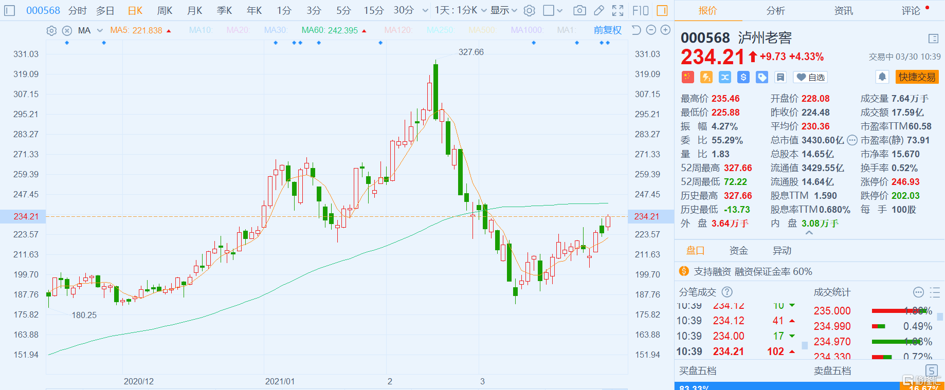Toggle the left sidebar panel icon
The image size is (945, 390).
(10, 10)
